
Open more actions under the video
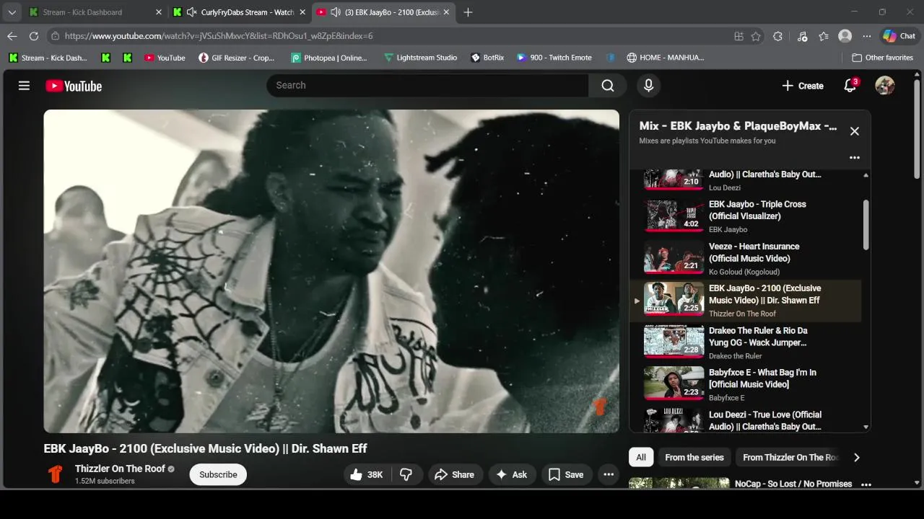click(609, 474)
